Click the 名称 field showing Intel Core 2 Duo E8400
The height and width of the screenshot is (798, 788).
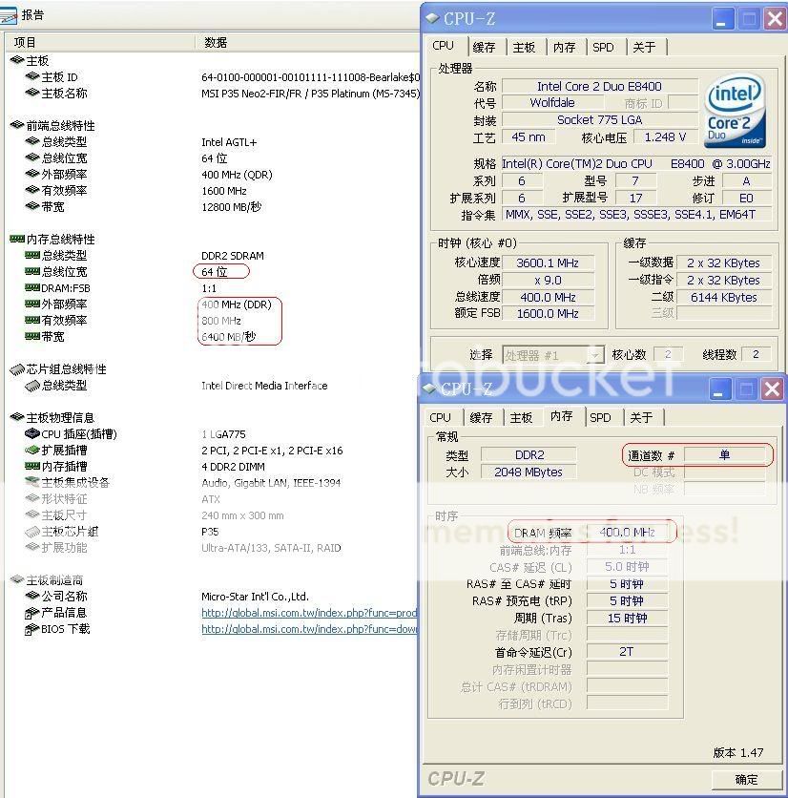pos(600,87)
